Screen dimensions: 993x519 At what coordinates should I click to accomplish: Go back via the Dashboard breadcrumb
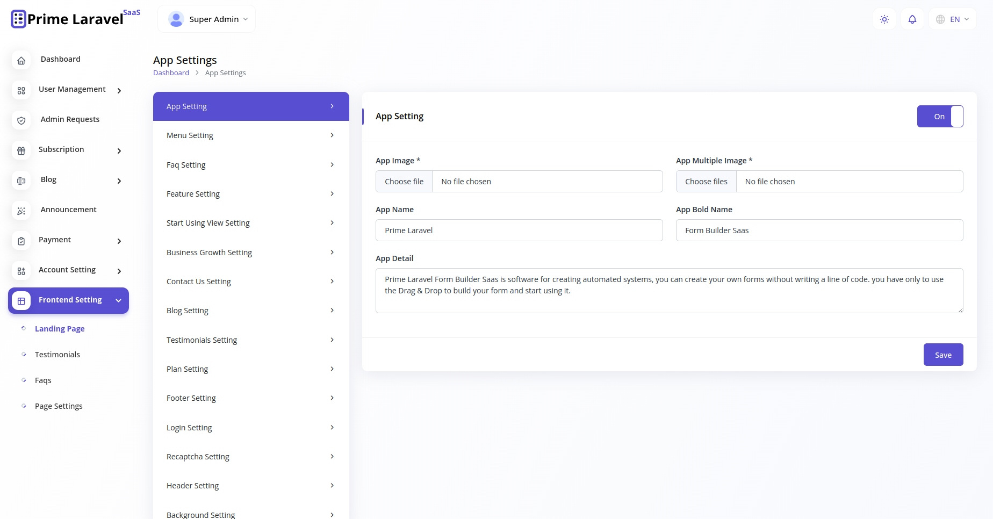tap(171, 73)
